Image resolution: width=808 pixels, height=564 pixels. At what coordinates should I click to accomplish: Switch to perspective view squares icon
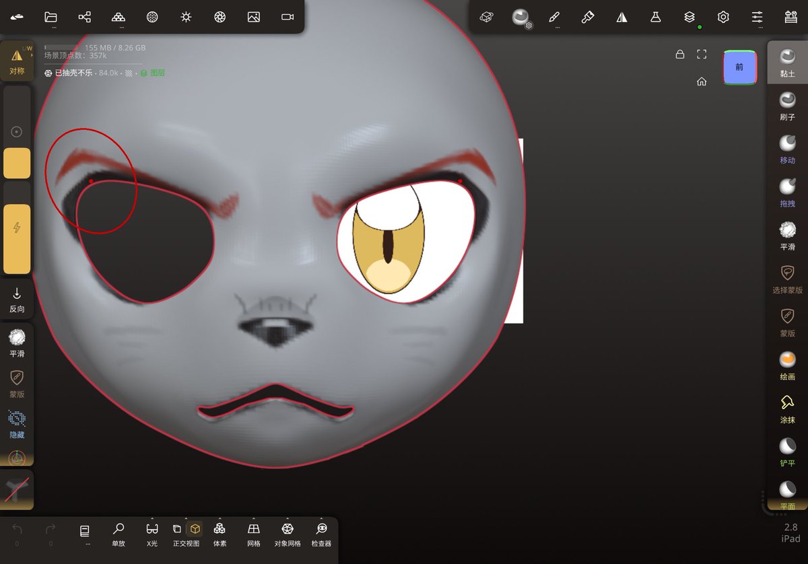177,529
